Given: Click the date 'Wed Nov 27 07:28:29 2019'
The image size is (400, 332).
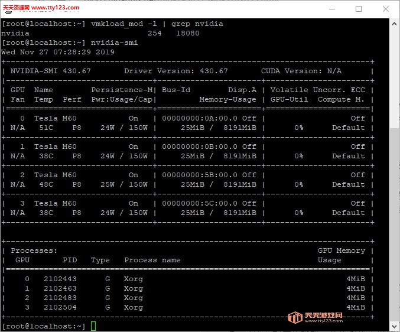Looking at the screenshot, I should click(58, 52).
